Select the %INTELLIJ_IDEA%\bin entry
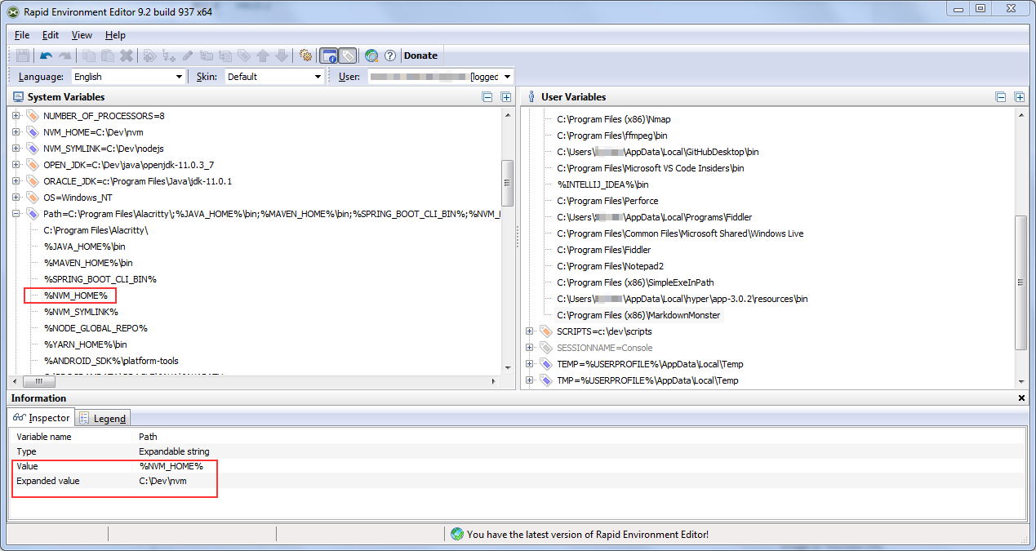Viewport: 1036px width, 551px height. click(602, 184)
